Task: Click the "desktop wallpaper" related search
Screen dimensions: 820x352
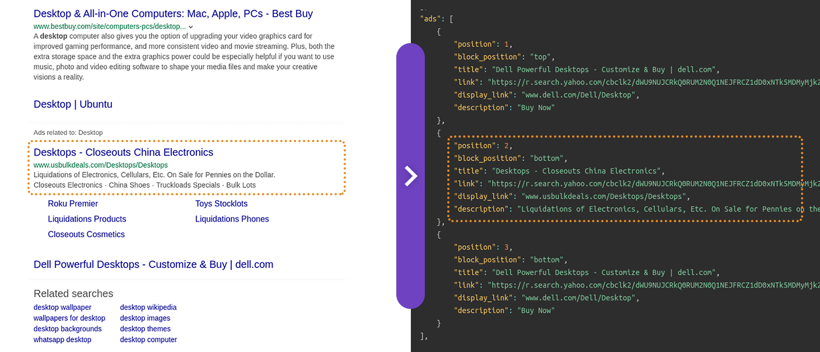Action: [62, 307]
